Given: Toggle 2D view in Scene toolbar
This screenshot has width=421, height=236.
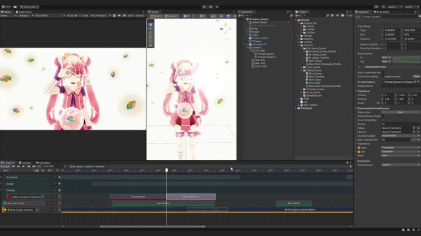Looking at the screenshot, I should tap(221, 16).
